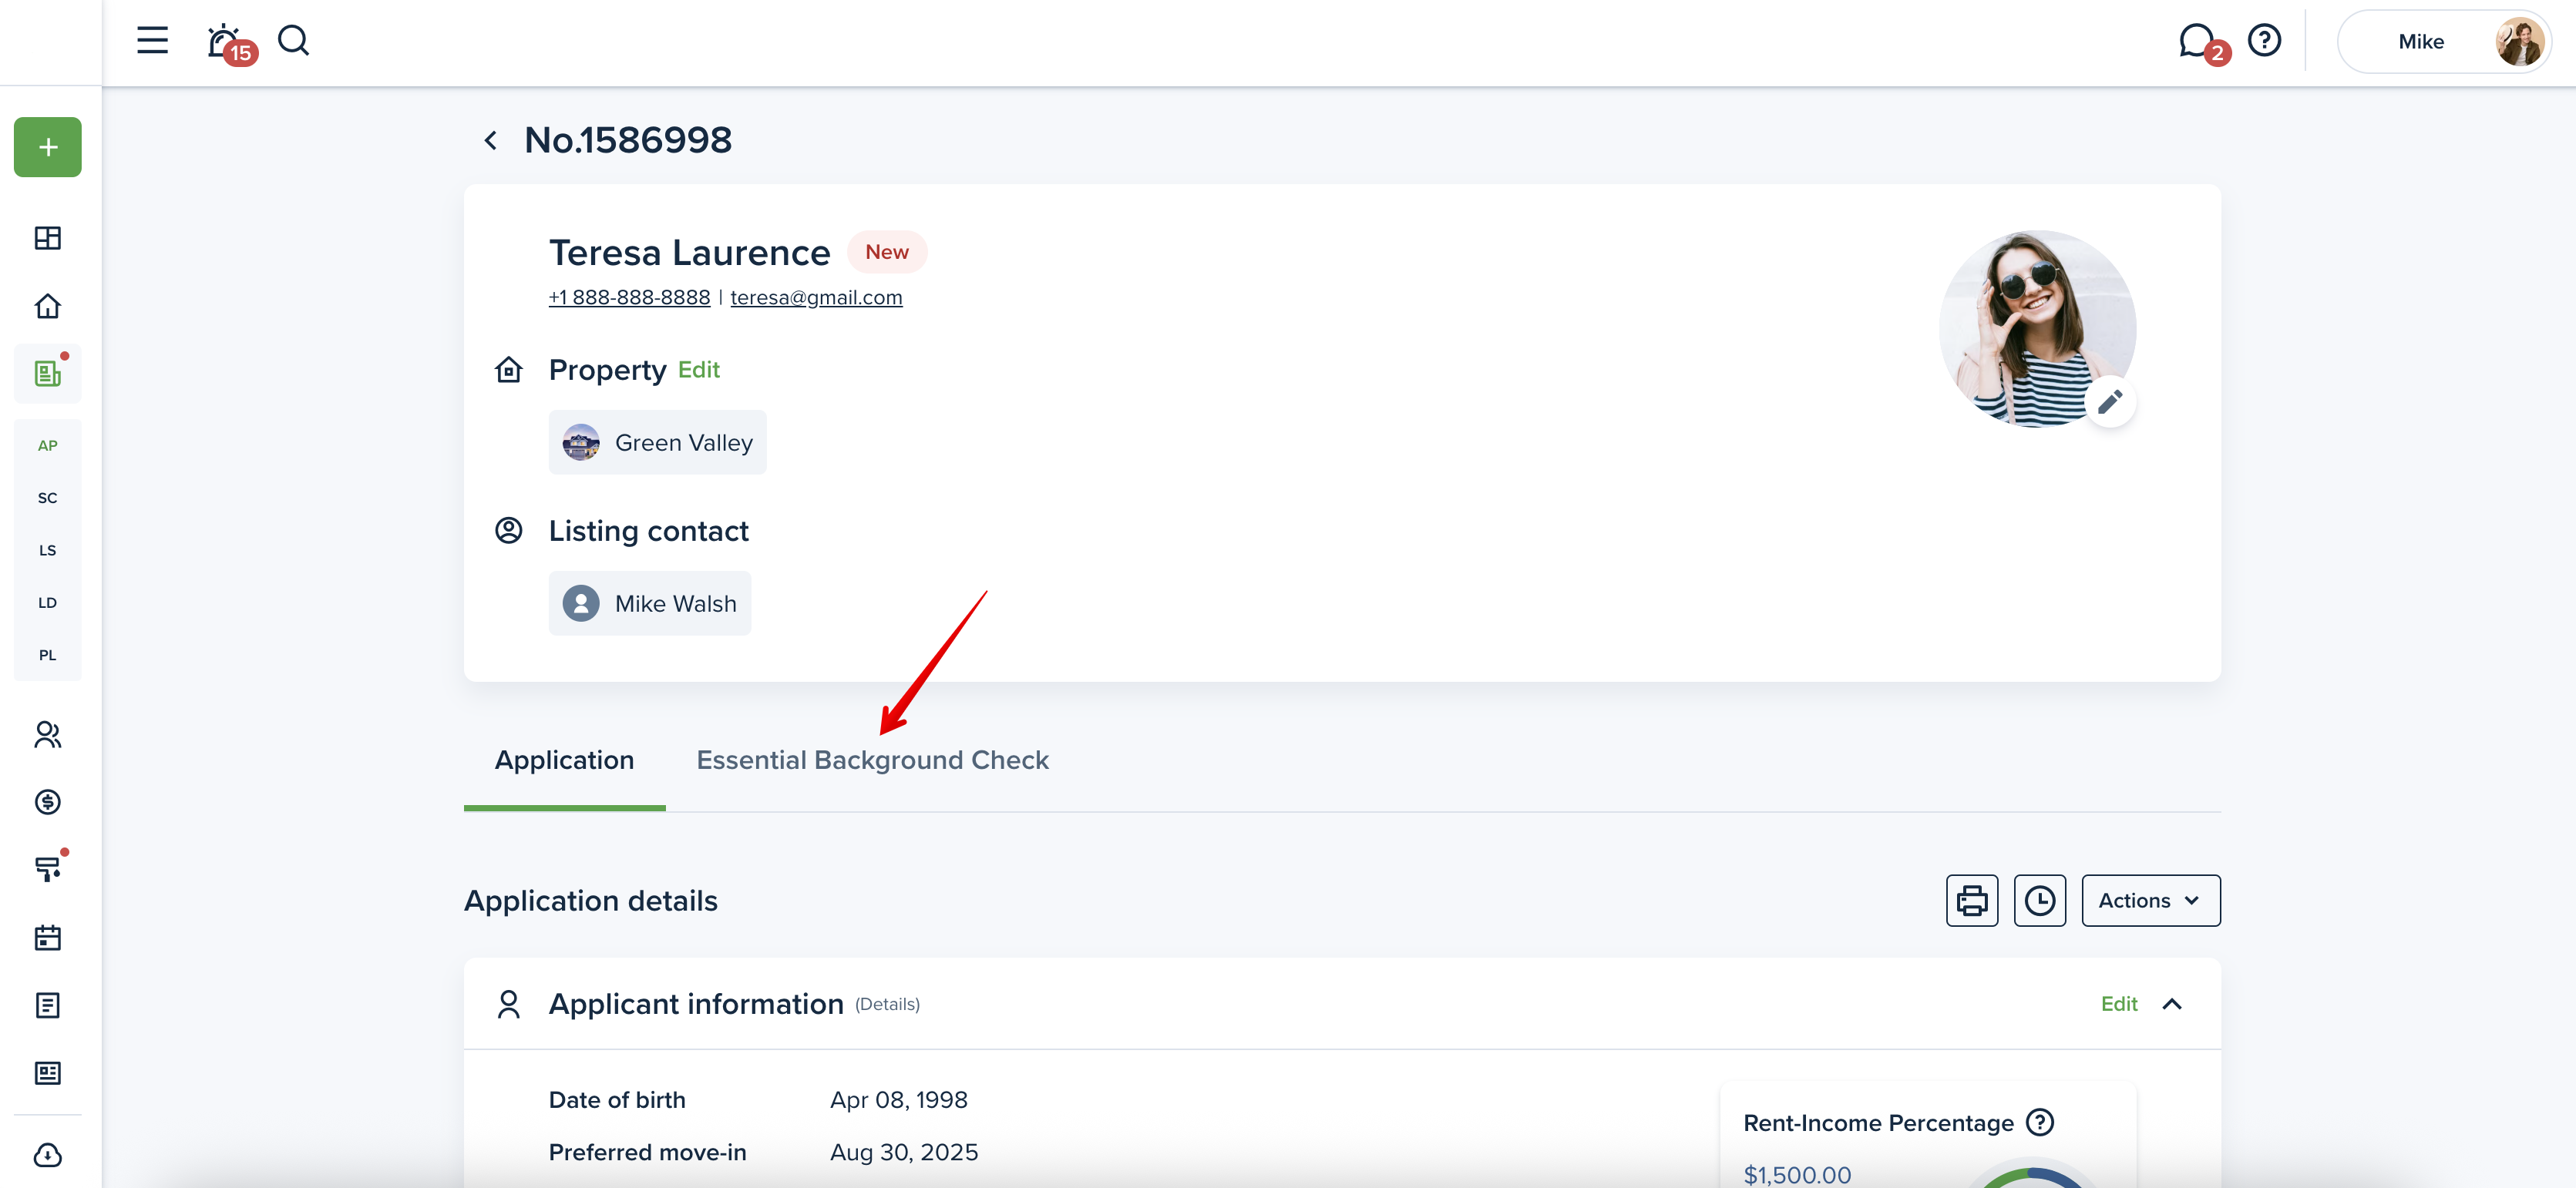
Task: Open the help question mark icon in top bar
Action: coord(2264,41)
